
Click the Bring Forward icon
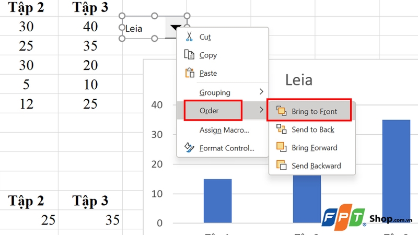(281, 147)
